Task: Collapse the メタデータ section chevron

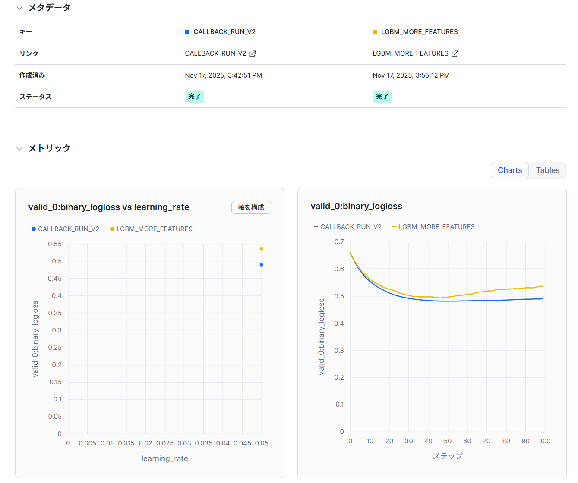Action: (x=19, y=8)
